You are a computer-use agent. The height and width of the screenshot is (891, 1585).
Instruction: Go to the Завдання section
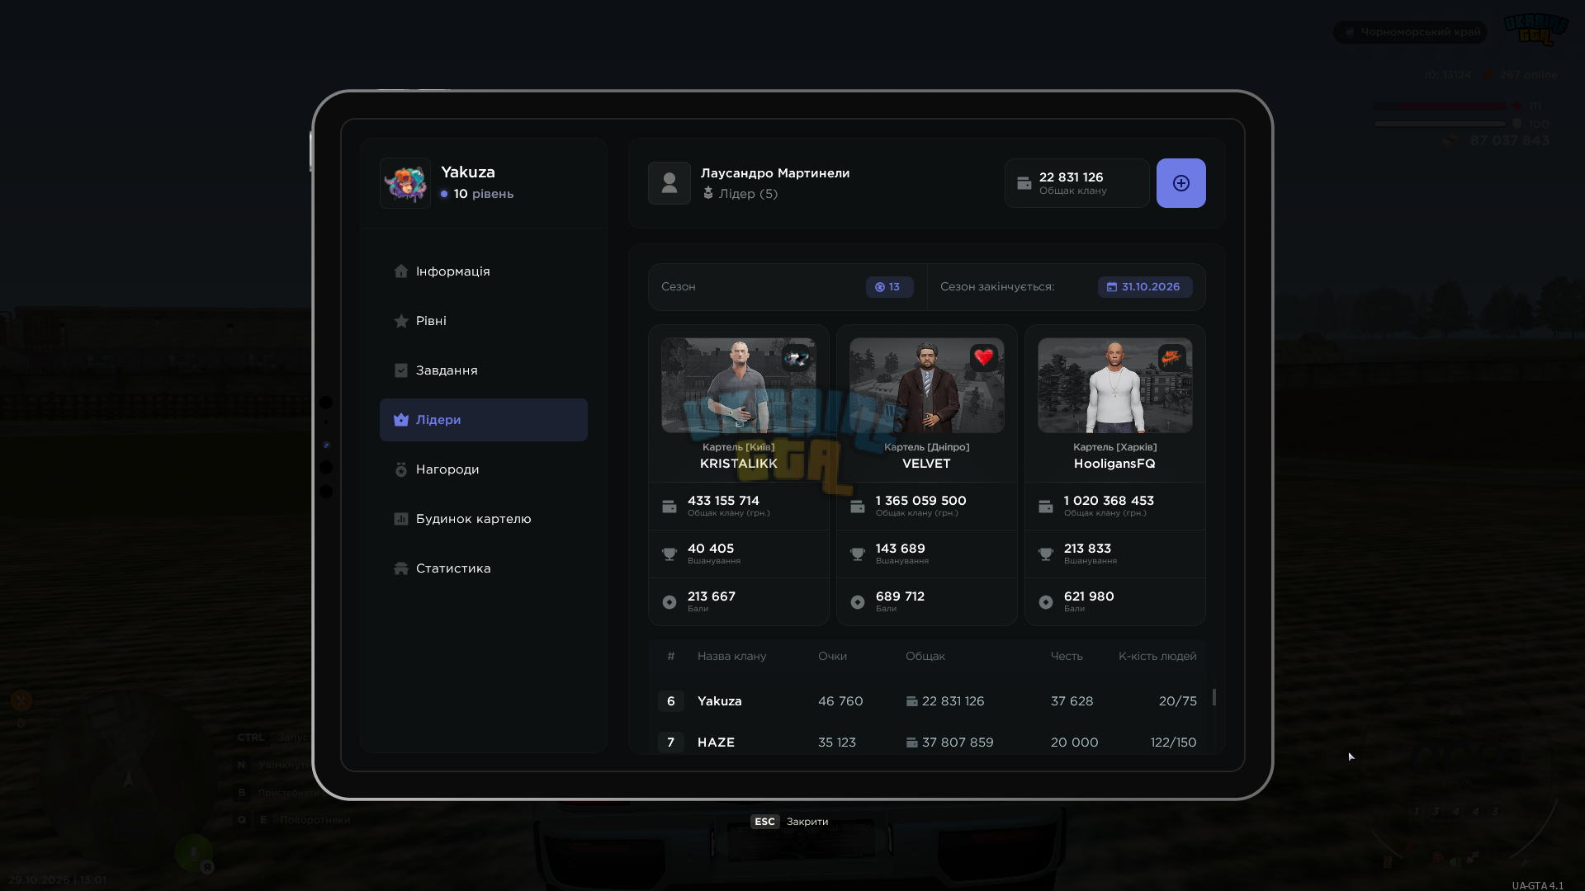coord(483,370)
